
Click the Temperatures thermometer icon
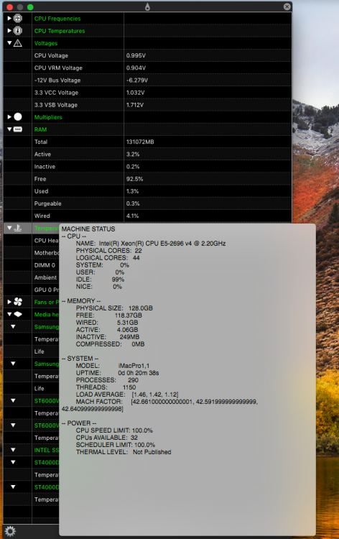click(18, 228)
